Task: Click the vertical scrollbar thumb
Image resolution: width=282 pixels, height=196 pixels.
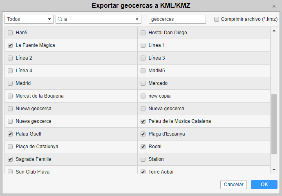Action: point(274,124)
